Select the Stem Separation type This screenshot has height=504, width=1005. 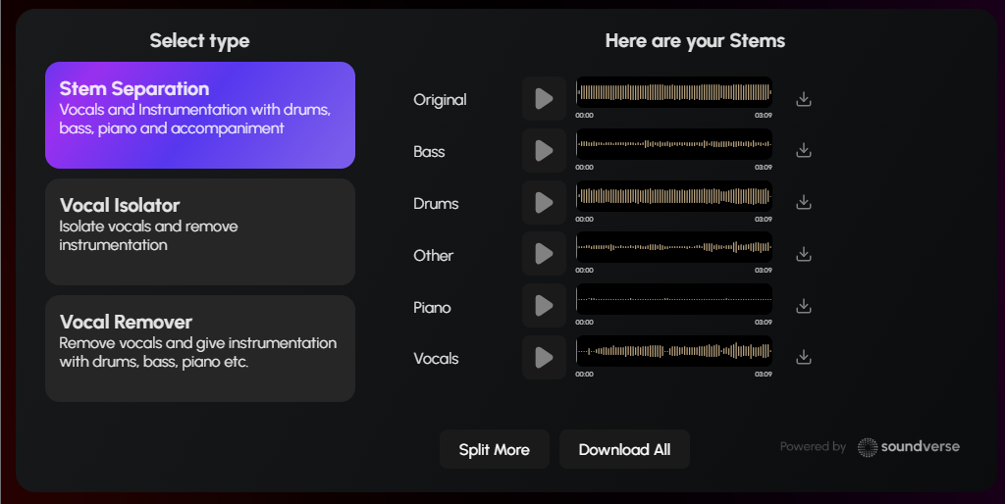click(200, 116)
